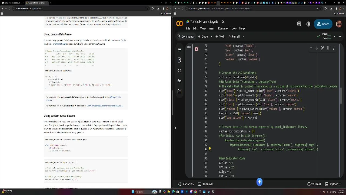Go back in the Colab browser

[x=175, y=8]
